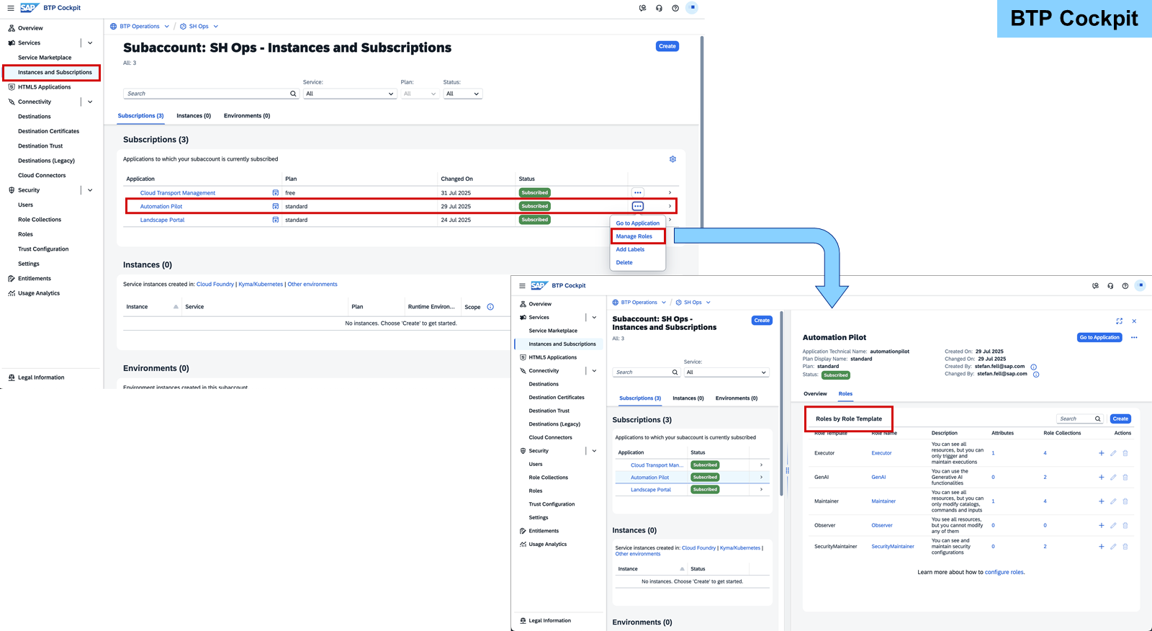Click the Cloud Foundry link in background window
1152x631 pixels.
click(x=215, y=285)
